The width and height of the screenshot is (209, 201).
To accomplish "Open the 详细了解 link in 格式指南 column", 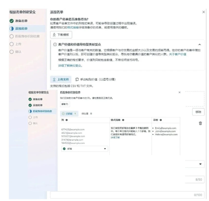I will click(x=115, y=138).
